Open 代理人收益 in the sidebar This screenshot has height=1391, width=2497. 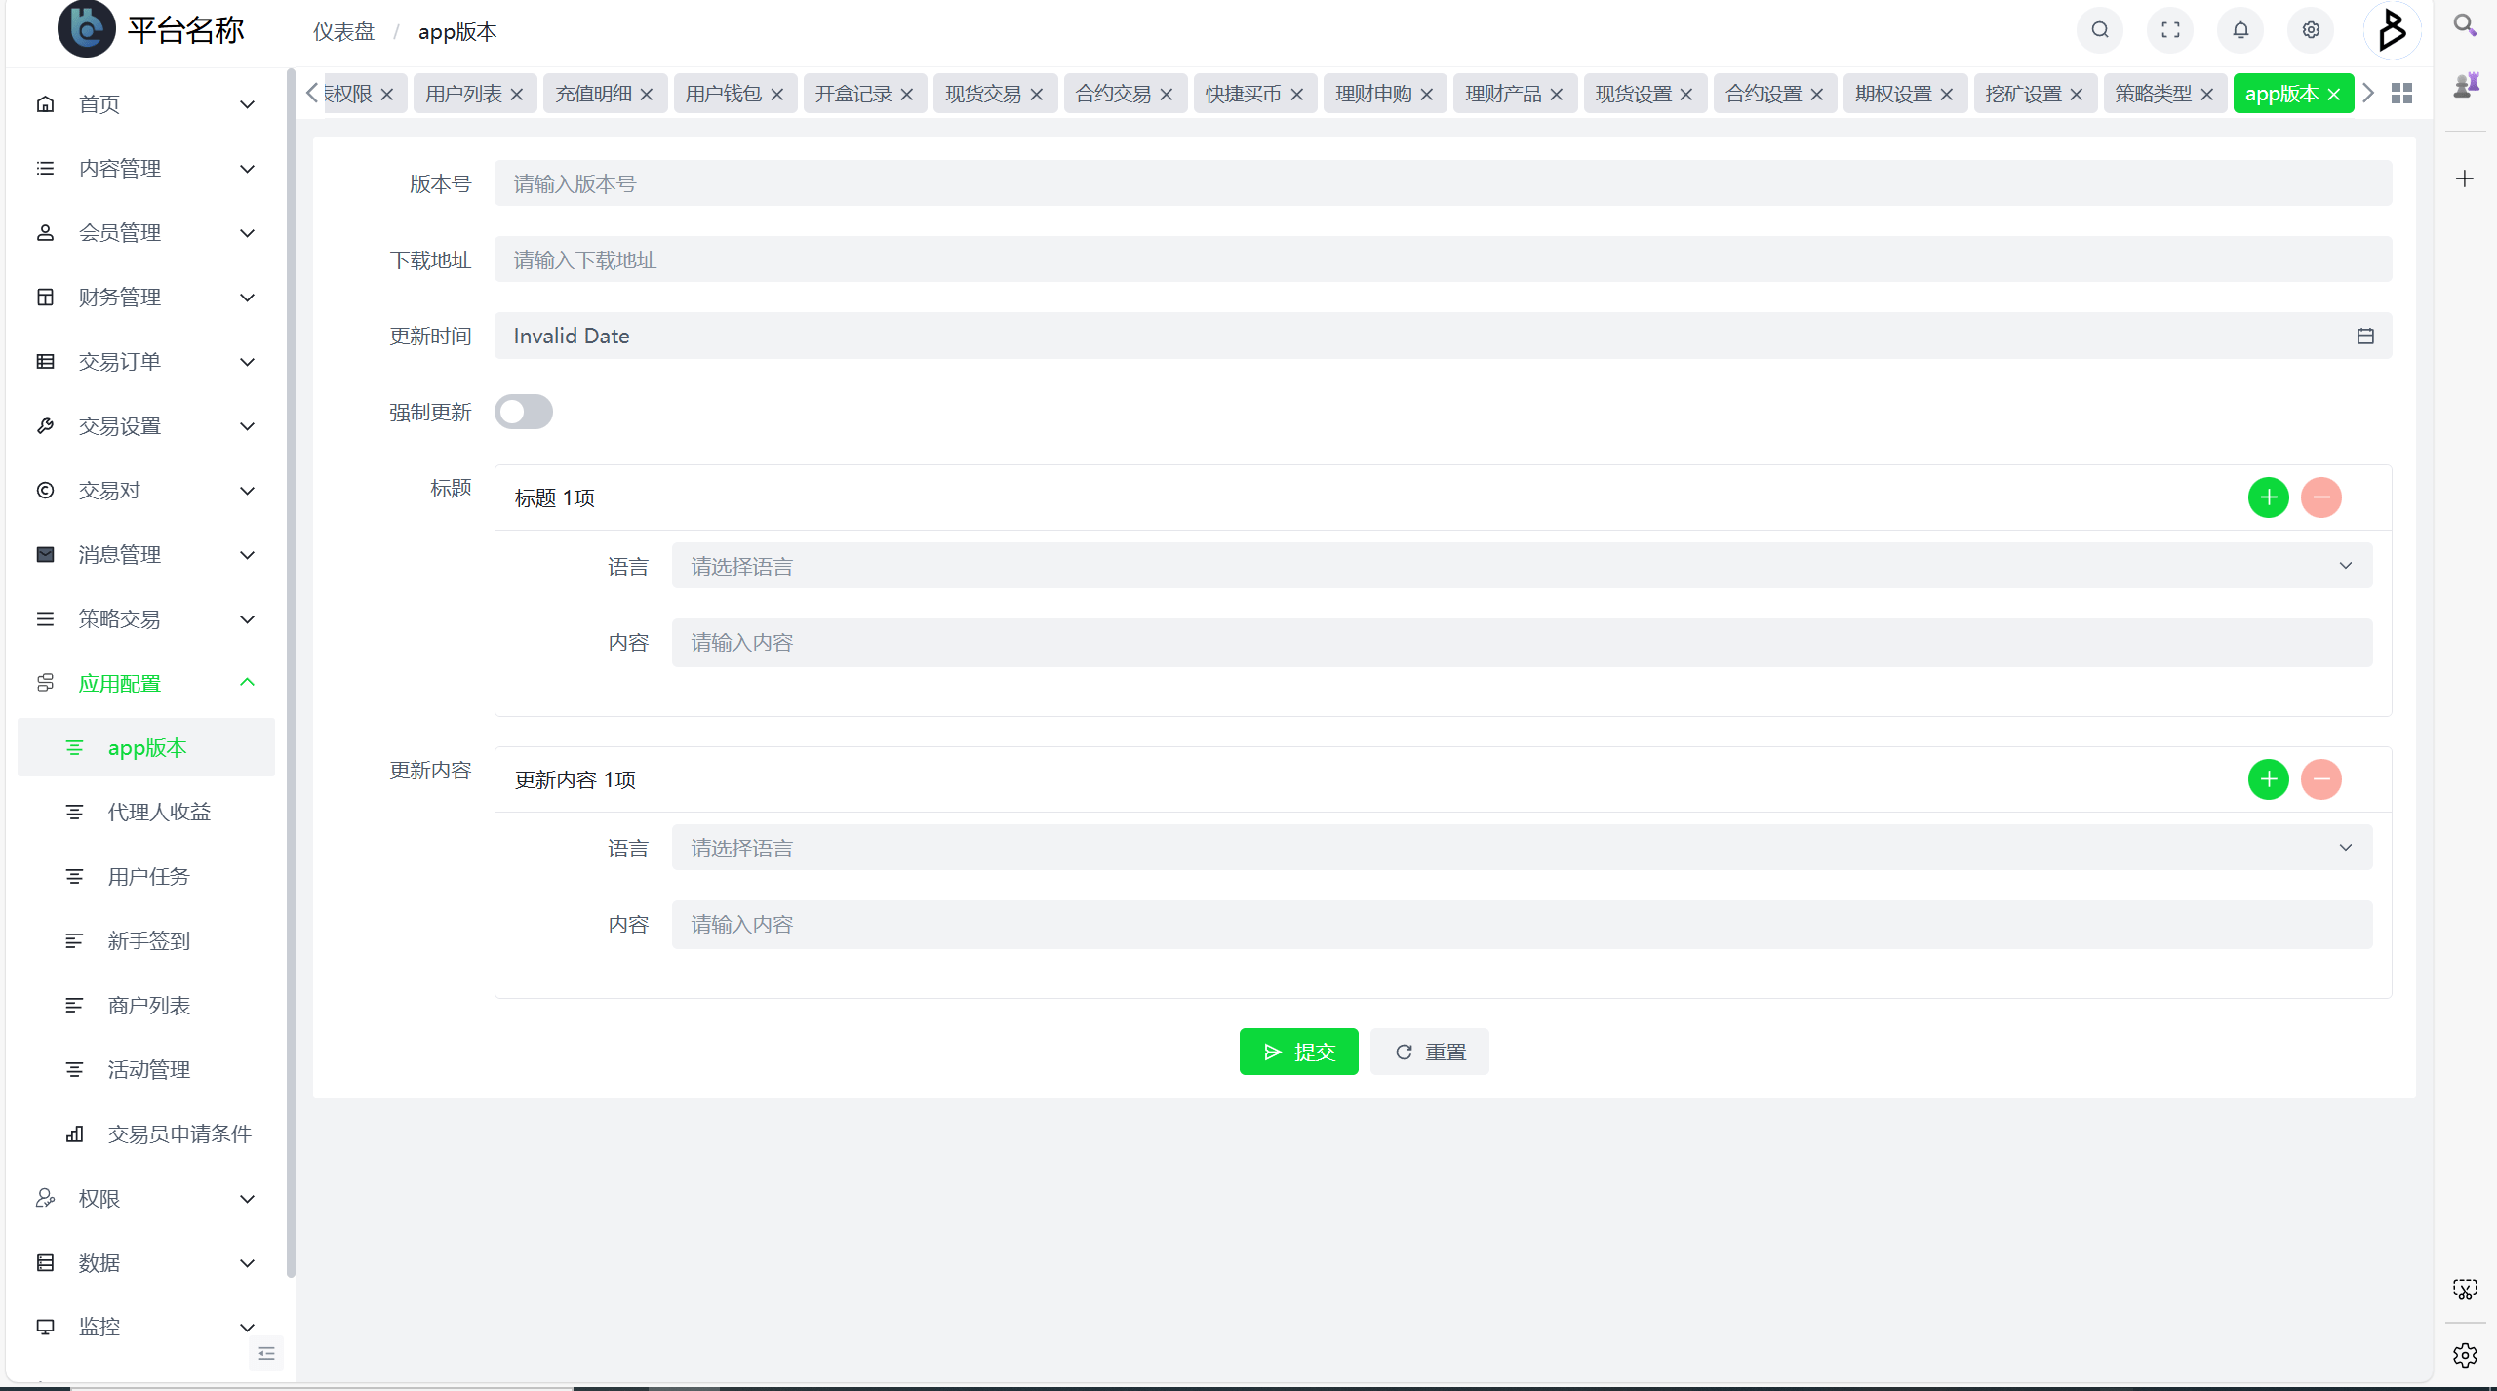[x=159, y=812]
